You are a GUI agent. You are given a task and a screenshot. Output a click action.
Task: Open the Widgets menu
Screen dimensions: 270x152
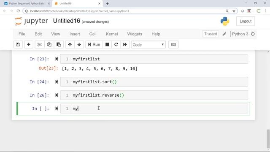tap(135, 34)
